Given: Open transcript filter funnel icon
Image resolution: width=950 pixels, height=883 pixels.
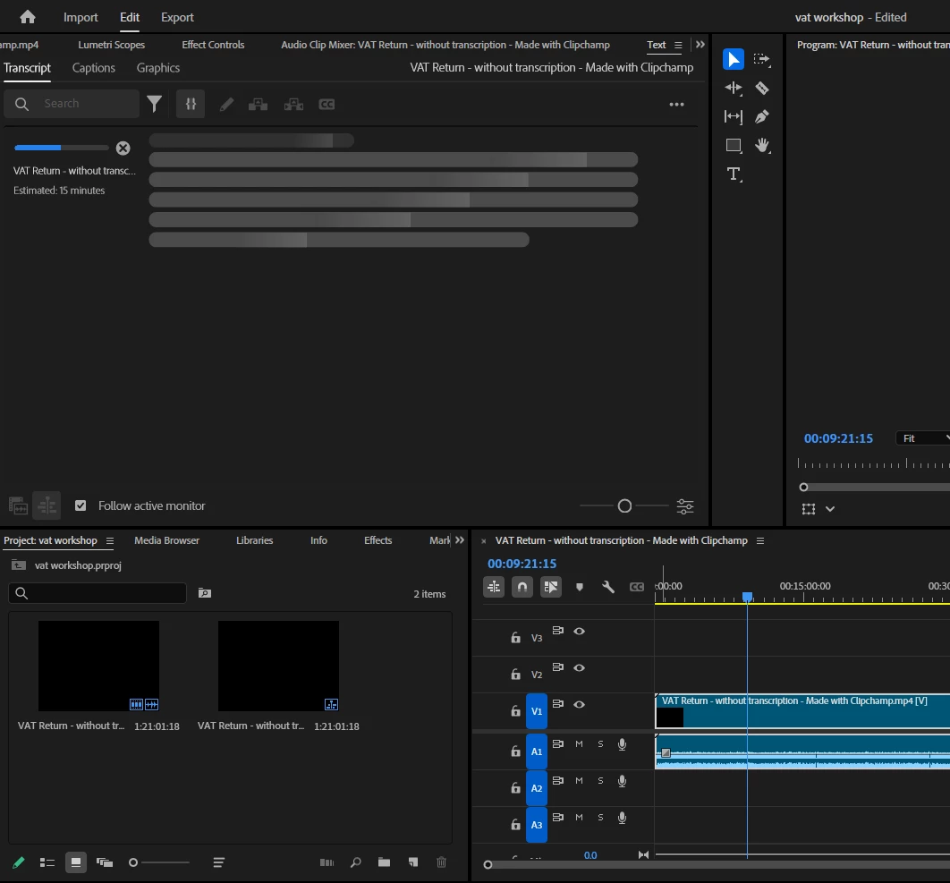Looking at the screenshot, I should [x=154, y=105].
